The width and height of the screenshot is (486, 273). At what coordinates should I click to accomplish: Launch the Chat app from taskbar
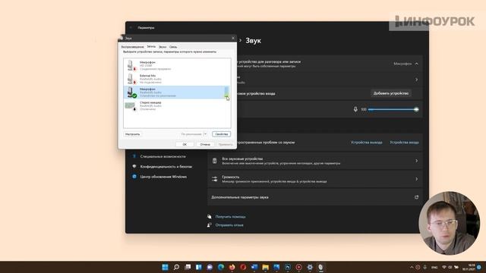(210, 267)
